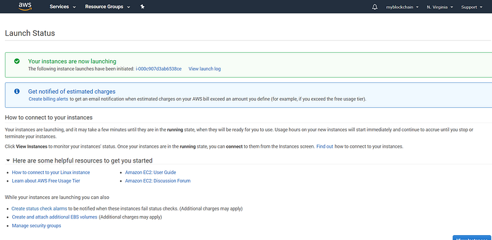Click Manage security groups link

point(36,226)
